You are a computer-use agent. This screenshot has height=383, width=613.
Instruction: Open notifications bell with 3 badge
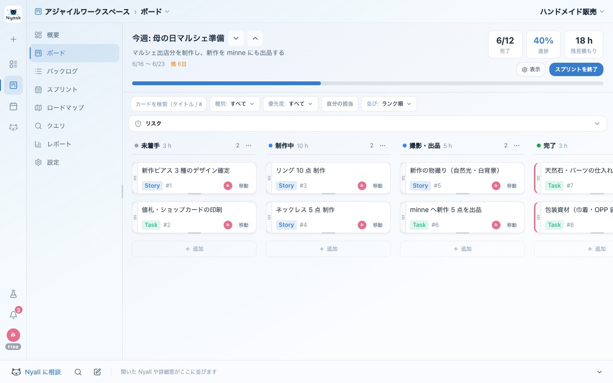tap(13, 315)
